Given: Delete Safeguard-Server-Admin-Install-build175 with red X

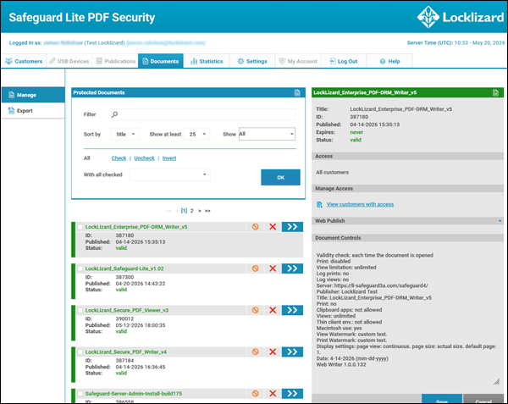Looking at the screenshot, I should 273,394.
